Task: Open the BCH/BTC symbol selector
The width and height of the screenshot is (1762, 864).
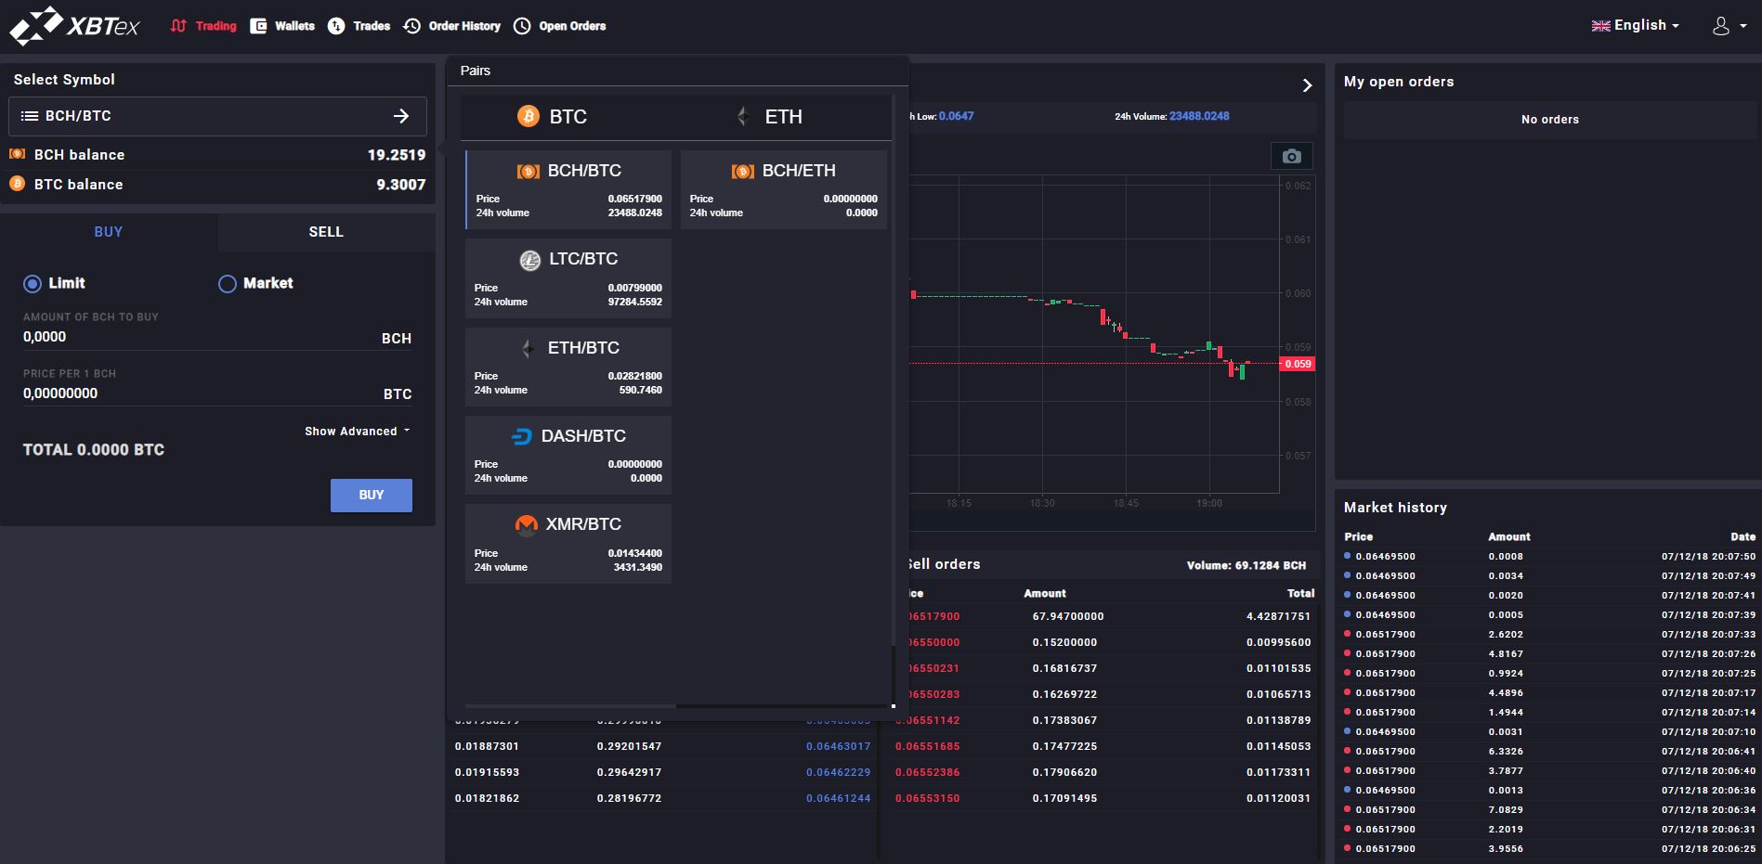Action: (217, 116)
